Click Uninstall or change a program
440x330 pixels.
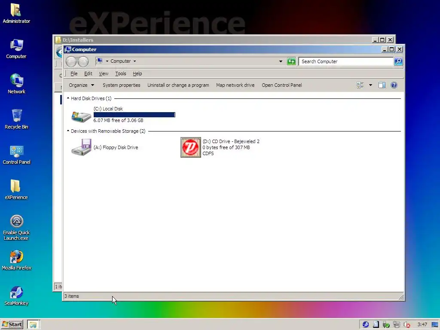pos(178,85)
